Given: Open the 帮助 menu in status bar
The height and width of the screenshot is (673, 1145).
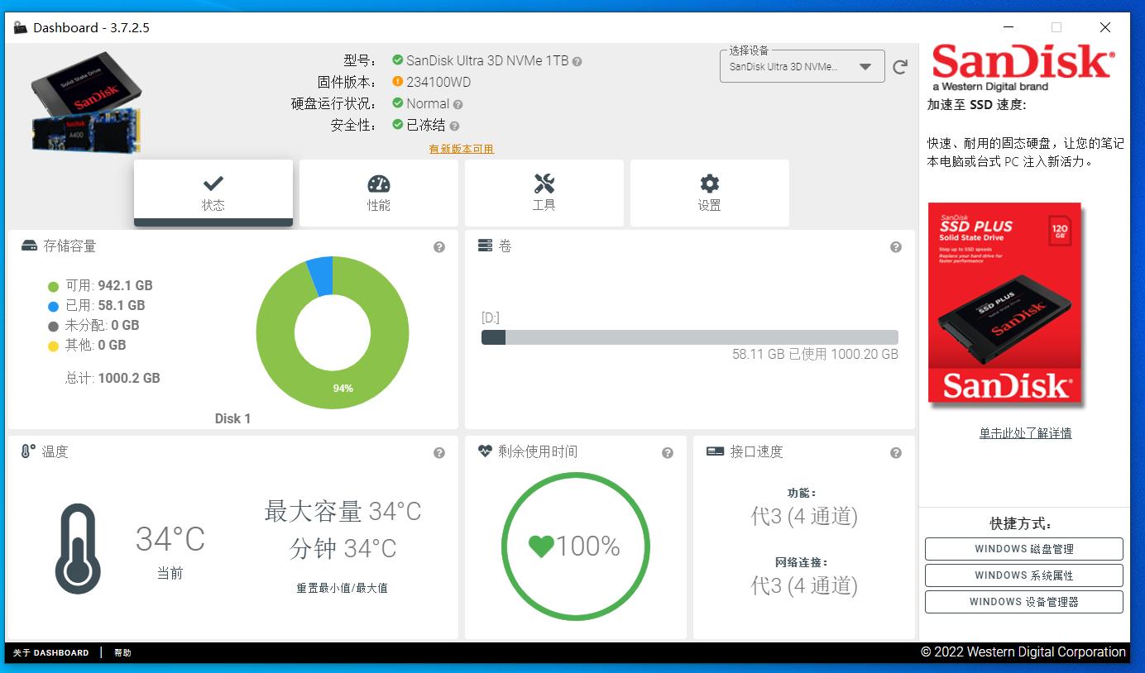Looking at the screenshot, I should [122, 652].
